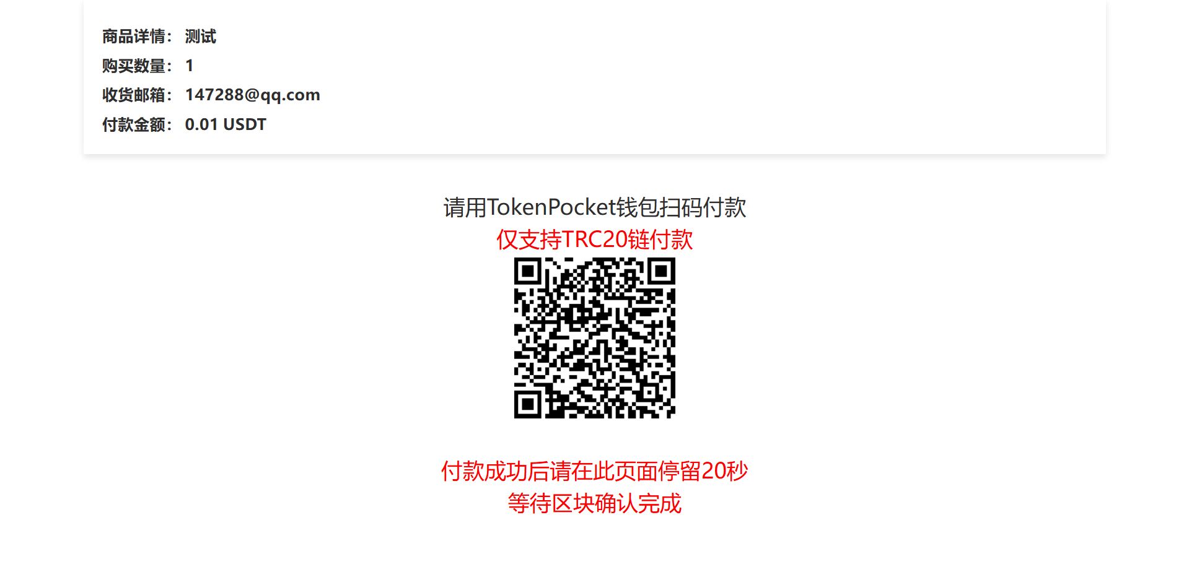Viewport: 1189px width, 567px height.
Task: Click the empty area right of the order details card
Action: pyautogui.click(x=1147, y=77)
